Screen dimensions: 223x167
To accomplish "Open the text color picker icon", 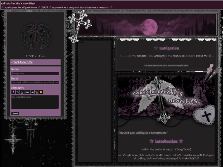I will click(22, 92).
